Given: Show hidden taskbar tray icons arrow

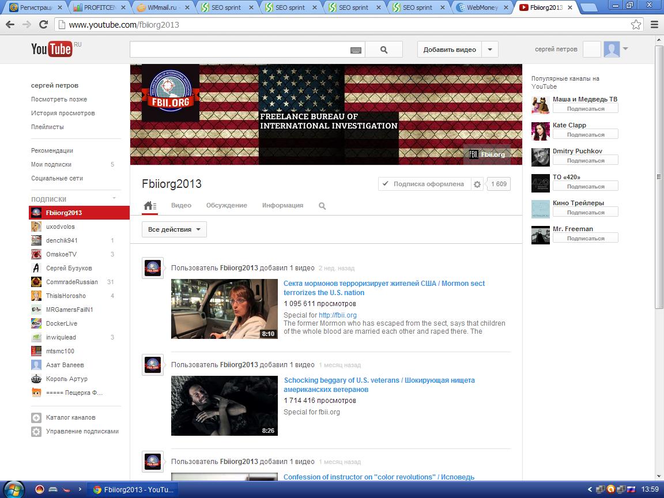Looking at the screenshot, I should point(590,489).
